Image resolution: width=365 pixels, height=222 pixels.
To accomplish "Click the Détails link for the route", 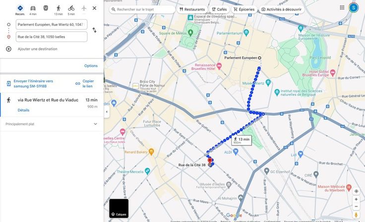I will point(23,110).
